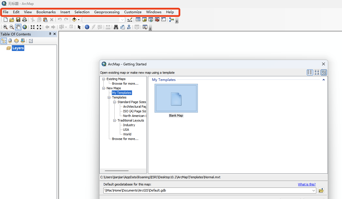Open the Python window icon
The image size is (342, 199).
click(x=163, y=19)
